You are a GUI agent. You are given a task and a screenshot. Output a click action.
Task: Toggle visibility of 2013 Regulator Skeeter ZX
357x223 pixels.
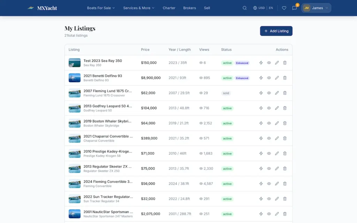[x=269, y=168]
